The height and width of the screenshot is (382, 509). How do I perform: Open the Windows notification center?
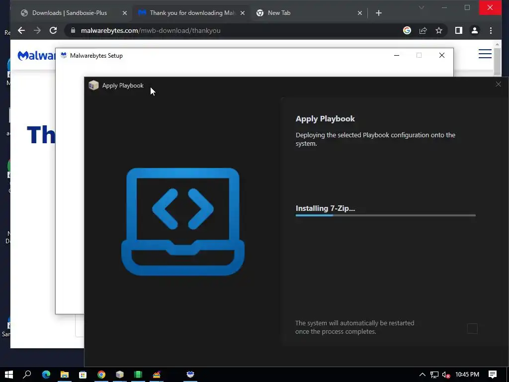click(x=493, y=375)
